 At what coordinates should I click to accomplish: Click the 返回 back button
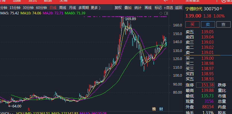point(178,8)
